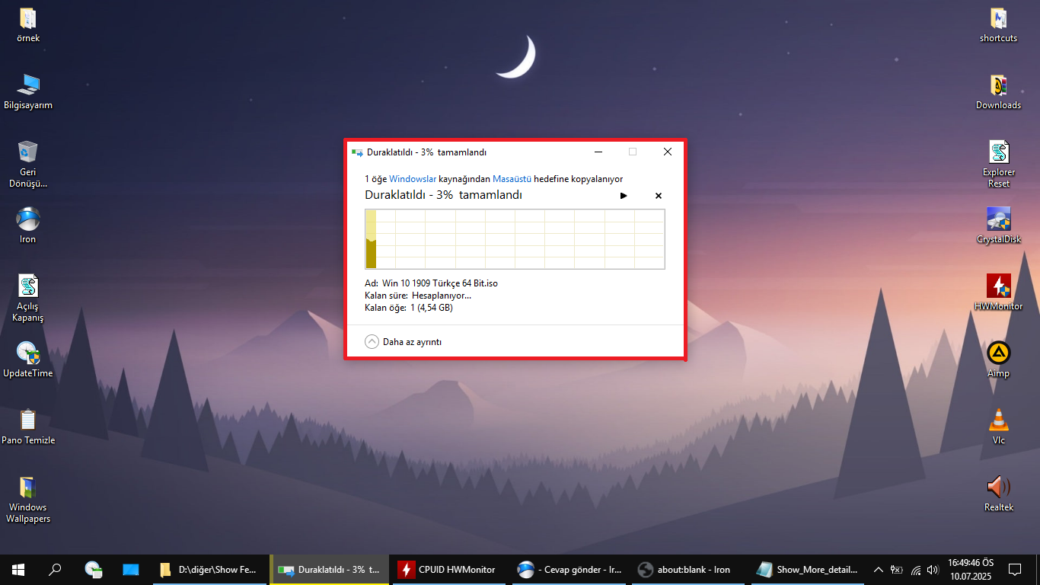Select the Explorer Reset script icon
This screenshot has width=1040, height=585.
pyautogui.click(x=999, y=165)
